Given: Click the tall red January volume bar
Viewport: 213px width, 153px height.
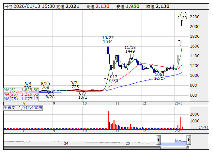Looking at the screenshot, I should point(180,122).
